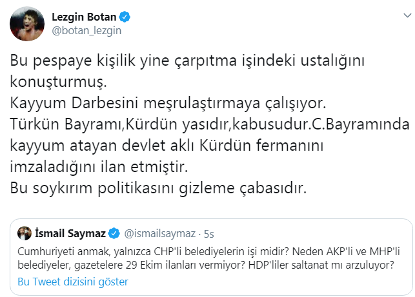Show thread via "Bu Tweet dizisini göster"

click(x=73, y=282)
